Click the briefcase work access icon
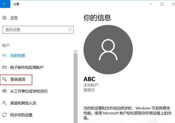The height and width of the screenshot is (123, 175). [4, 91]
